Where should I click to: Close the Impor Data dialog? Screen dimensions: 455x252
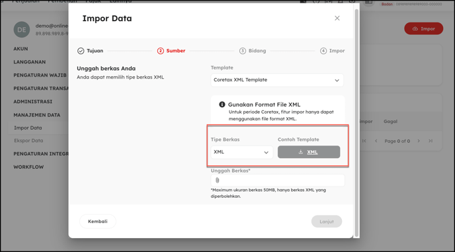click(x=337, y=19)
